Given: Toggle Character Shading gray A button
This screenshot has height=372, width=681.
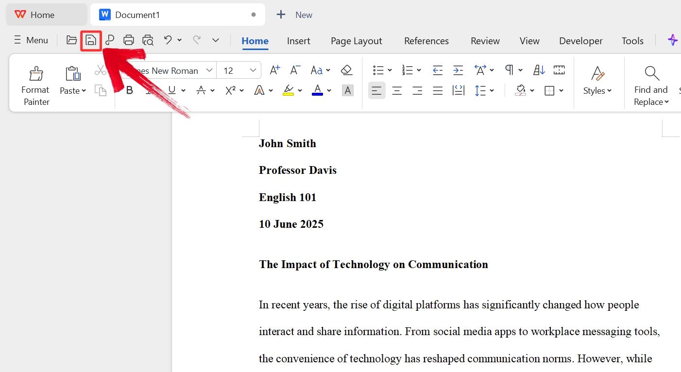Looking at the screenshot, I should pyautogui.click(x=348, y=90).
